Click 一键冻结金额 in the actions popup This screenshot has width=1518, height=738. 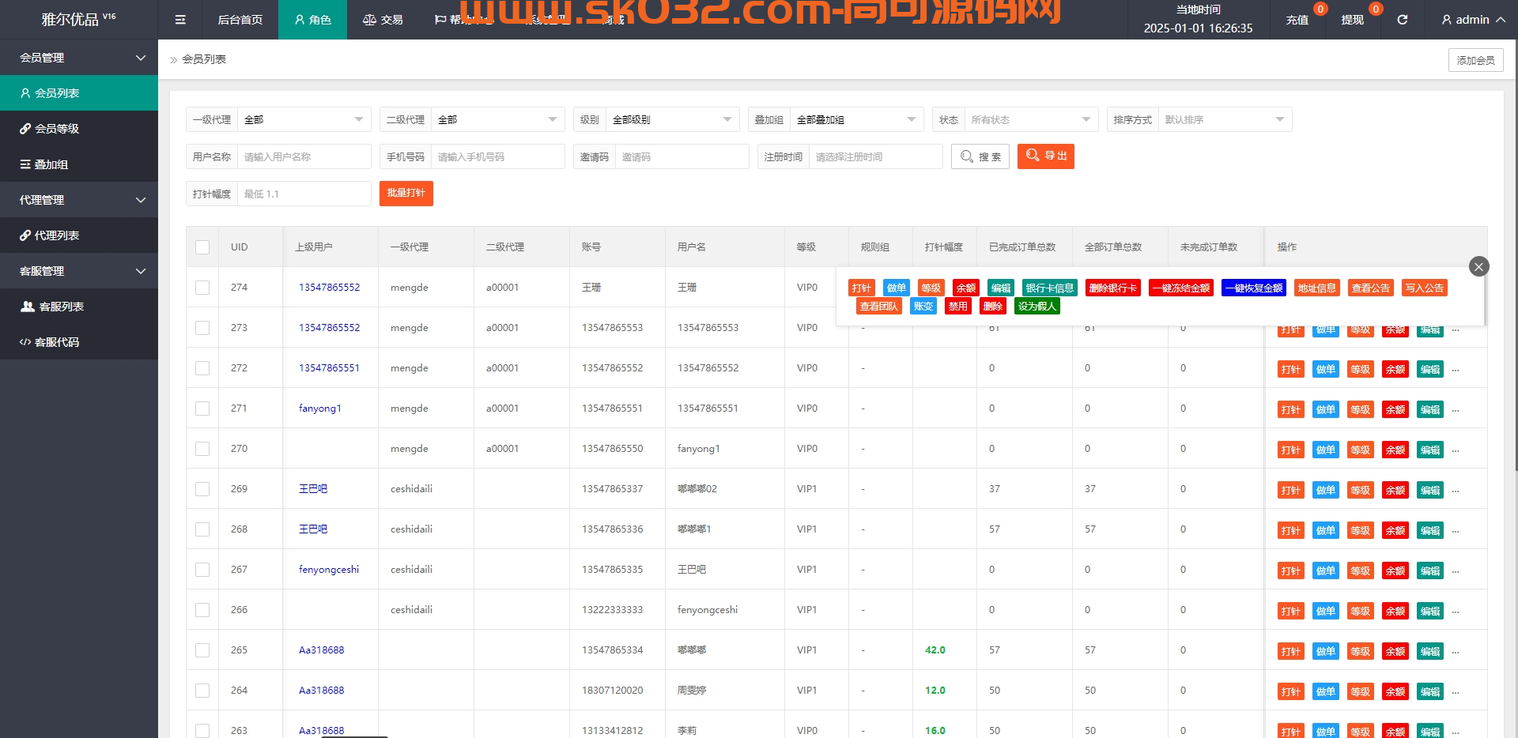pyautogui.click(x=1181, y=288)
